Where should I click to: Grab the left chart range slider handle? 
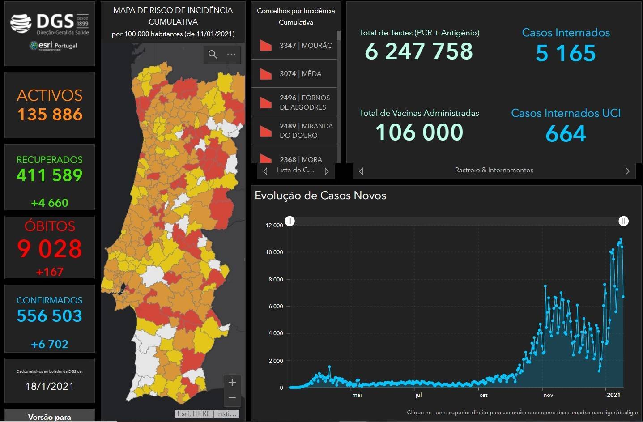290,221
